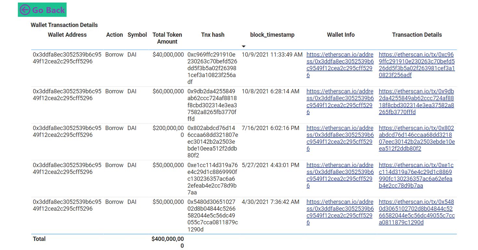Select Tnx hash cell starting 0x5480d30651027

tap(212, 216)
